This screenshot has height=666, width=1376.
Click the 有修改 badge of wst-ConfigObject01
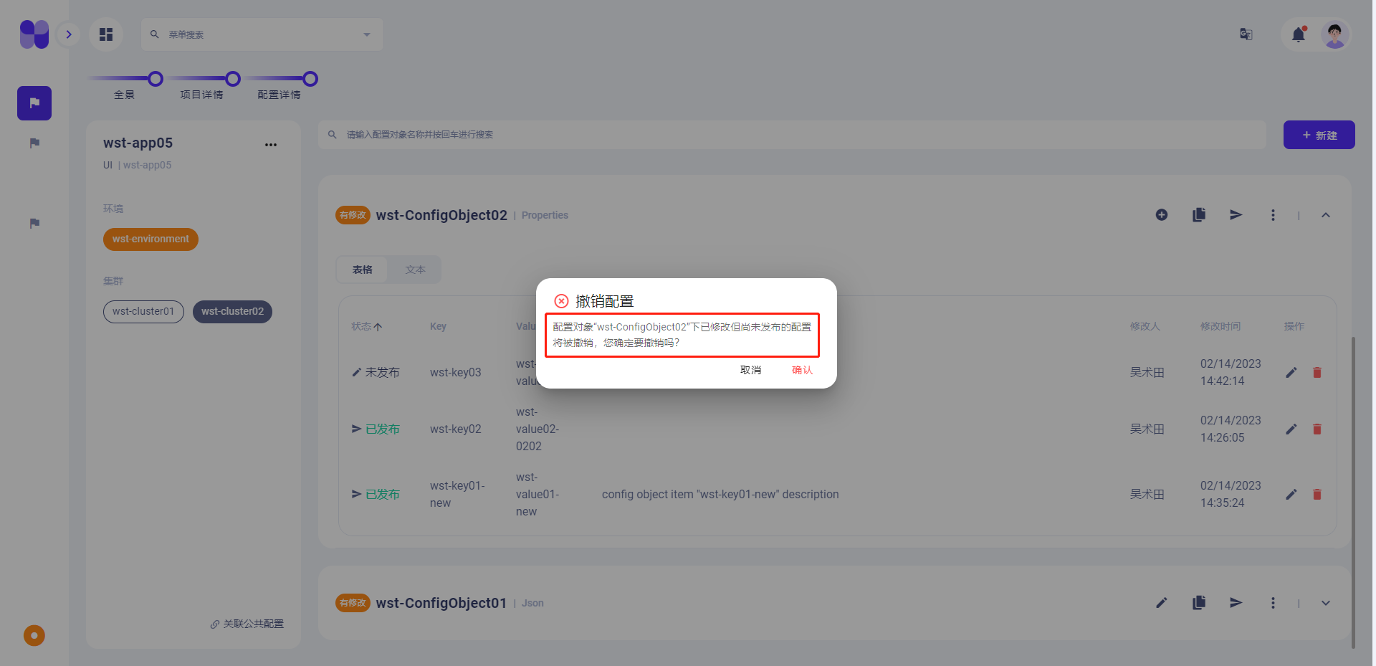353,603
